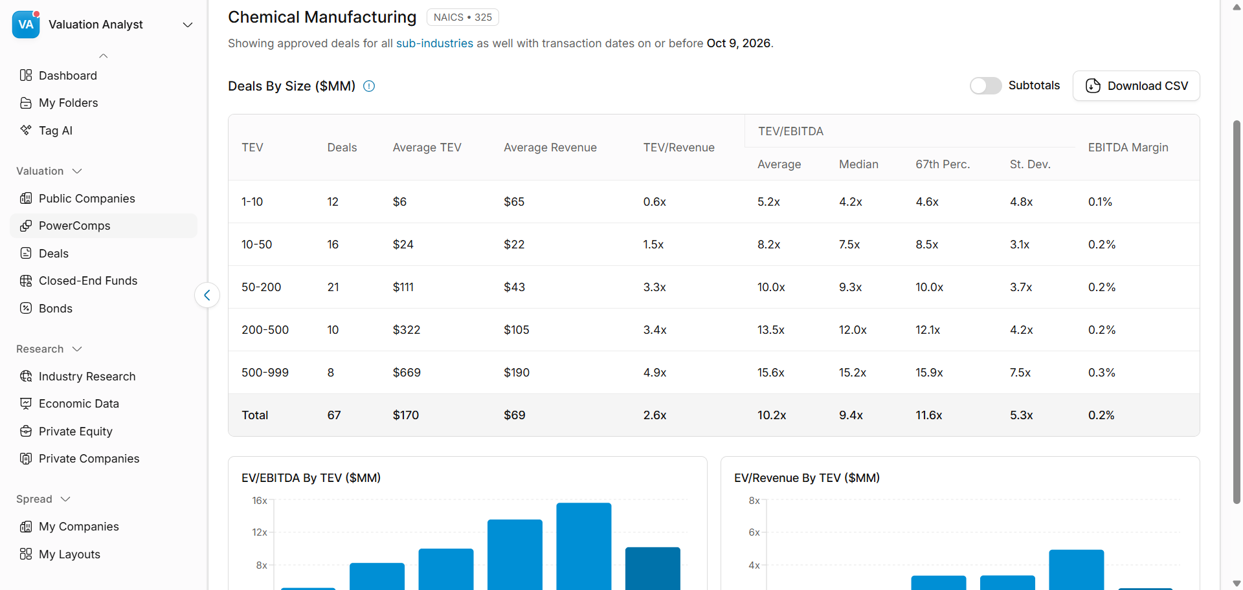Click the sidebar scroll-up chevron
Screen dimensions: 1243x590
pos(104,56)
